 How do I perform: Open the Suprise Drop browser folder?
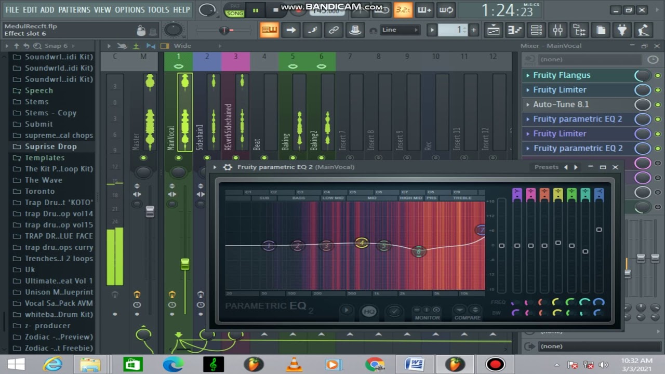51,146
